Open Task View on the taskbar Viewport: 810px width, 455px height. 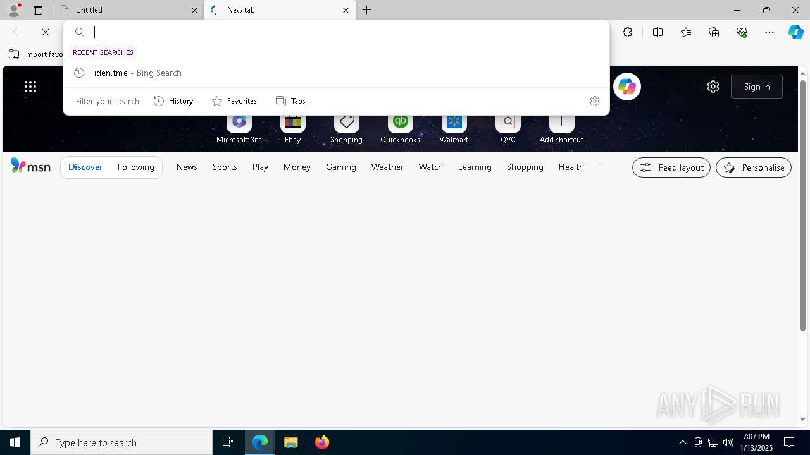228,442
